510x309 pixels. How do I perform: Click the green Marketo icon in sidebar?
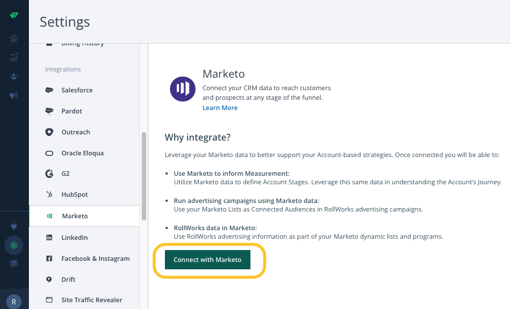49,216
